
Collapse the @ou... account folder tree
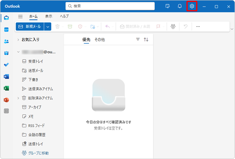tap(18, 52)
